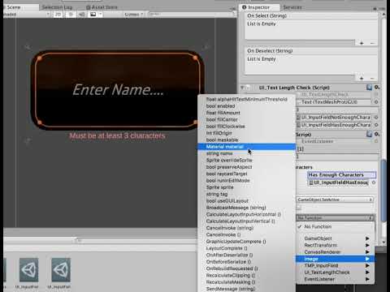390x292 pixels.
Task: Collapse UI_Text Length Check script component
Action: (x=242, y=88)
